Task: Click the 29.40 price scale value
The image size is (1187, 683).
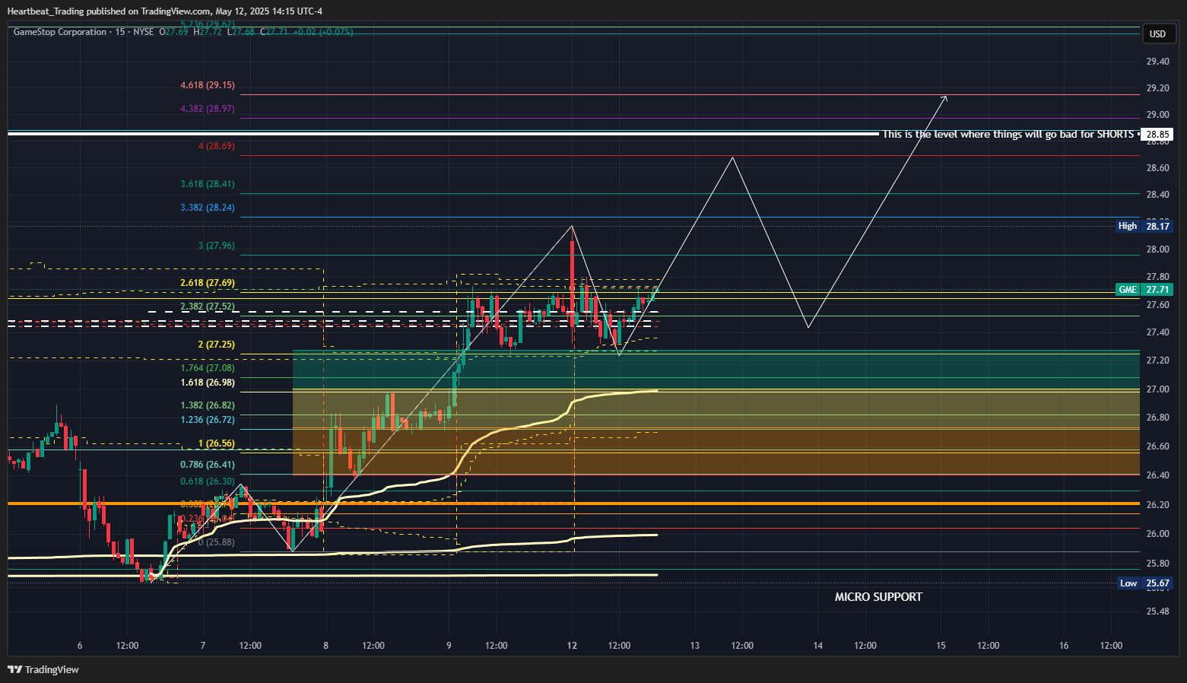Action: pyautogui.click(x=1157, y=62)
